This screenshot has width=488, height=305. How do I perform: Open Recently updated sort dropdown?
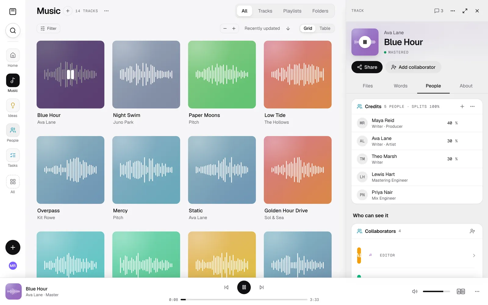262,28
